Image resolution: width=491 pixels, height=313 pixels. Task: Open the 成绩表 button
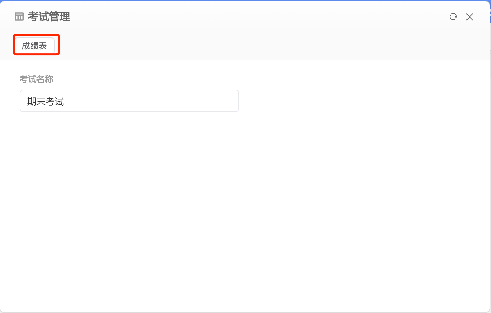pyautogui.click(x=34, y=46)
